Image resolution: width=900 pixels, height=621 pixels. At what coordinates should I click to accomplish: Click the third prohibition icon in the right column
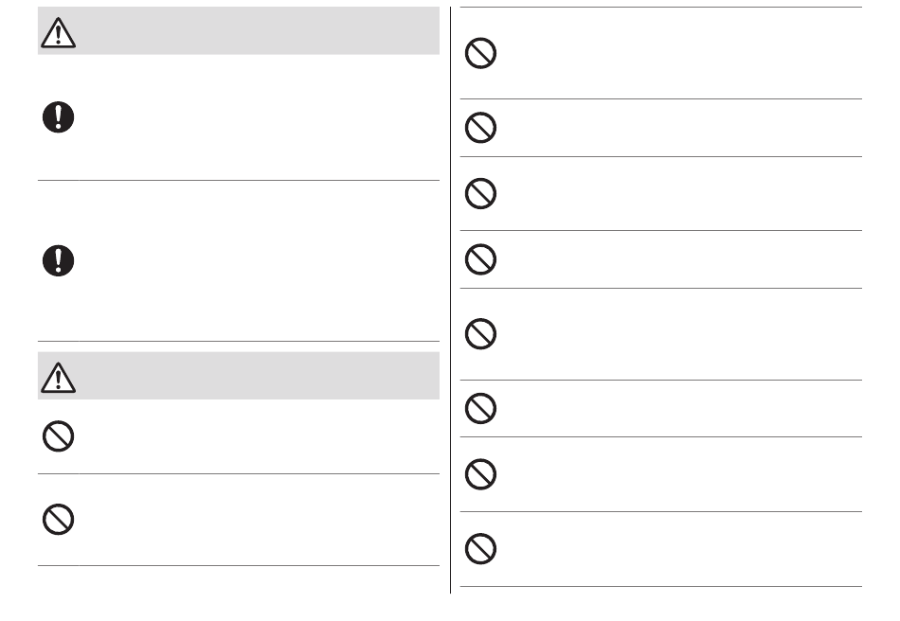[480, 193]
